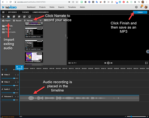Bookmark this page with the star icon

77,2
